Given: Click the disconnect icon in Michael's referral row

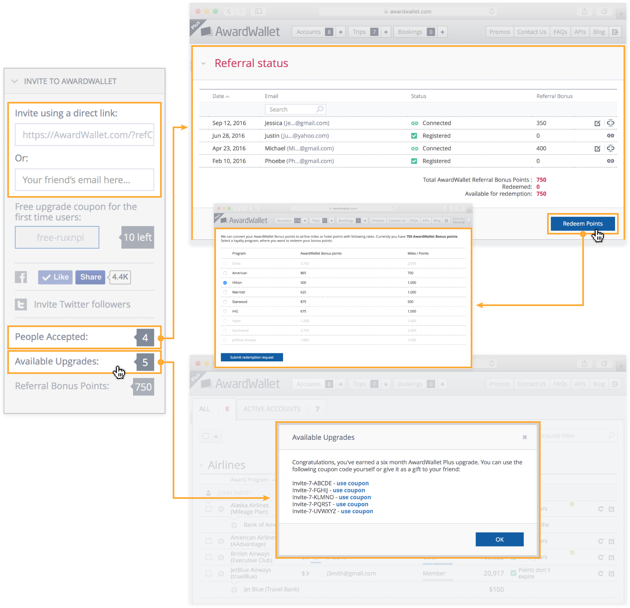Looking at the screenshot, I should point(611,148).
